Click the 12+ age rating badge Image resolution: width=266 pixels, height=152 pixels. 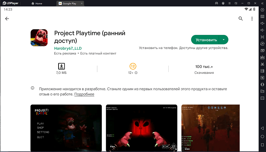coord(133,66)
